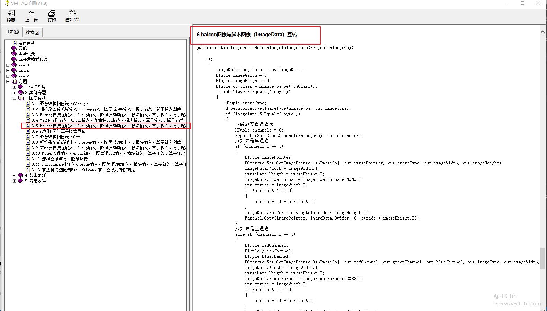Click the 隐藏 (Hide) toolbar icon
547x311 pixels.
click(11, 13)
